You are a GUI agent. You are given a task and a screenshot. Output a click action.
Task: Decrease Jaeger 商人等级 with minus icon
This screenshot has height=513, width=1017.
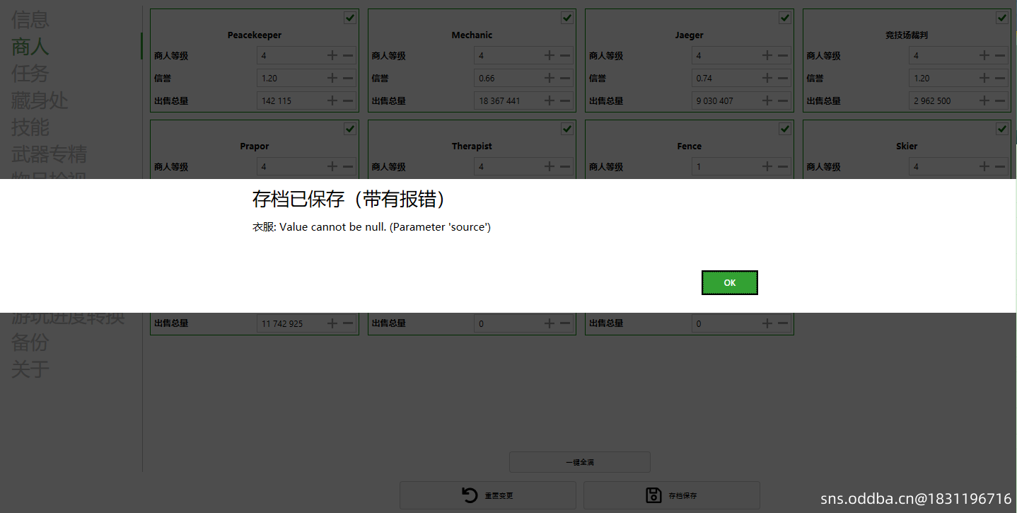click(783, 55)
